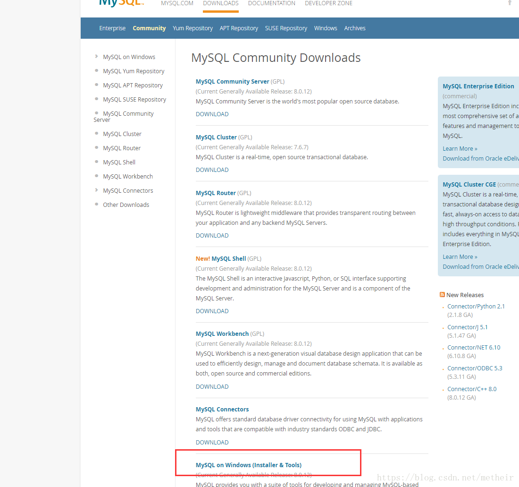Open the Connector/C++ 8.0 release link
Viewport: 519px width, 487px height.
tap(472, 389)
